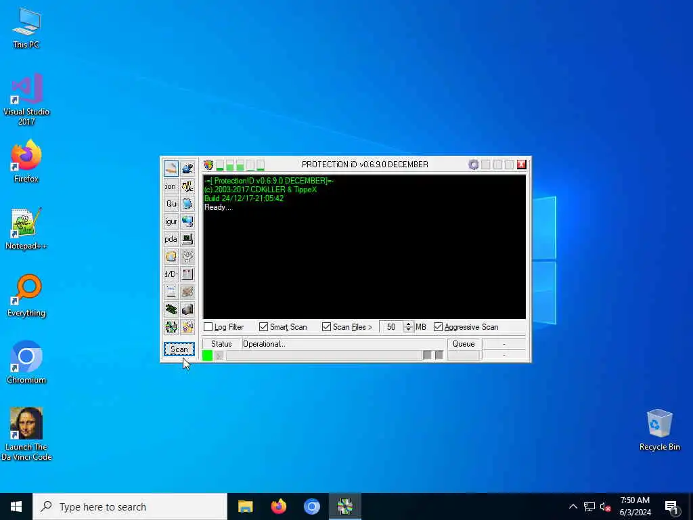Viewport: 693px width, 520px height.
Task: Select the Visual Studio 2017 desktop shortcut
Action: tap(26, 100)
